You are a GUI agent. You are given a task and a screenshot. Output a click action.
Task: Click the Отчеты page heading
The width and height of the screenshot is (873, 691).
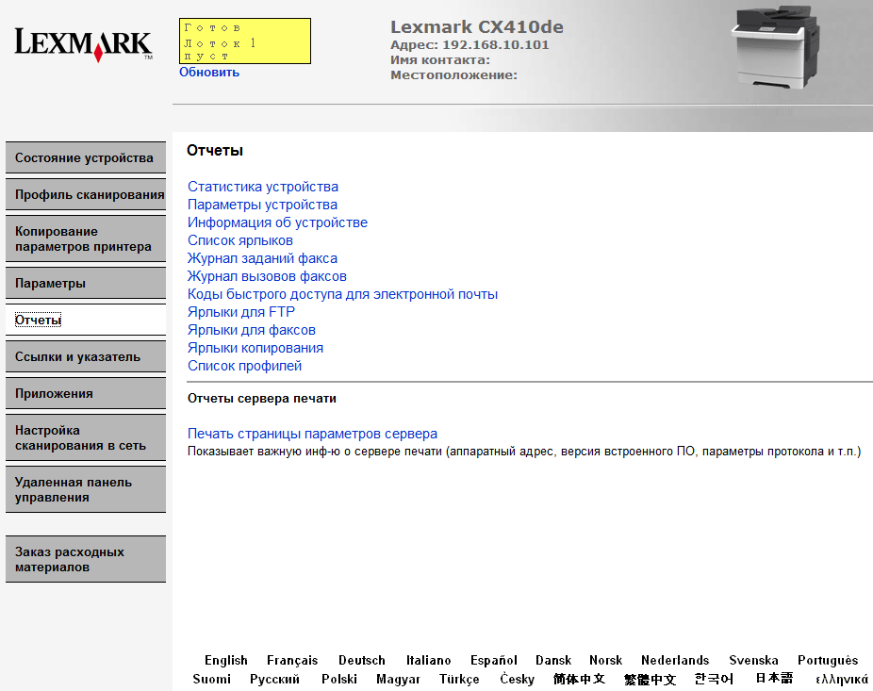point(215,150)
